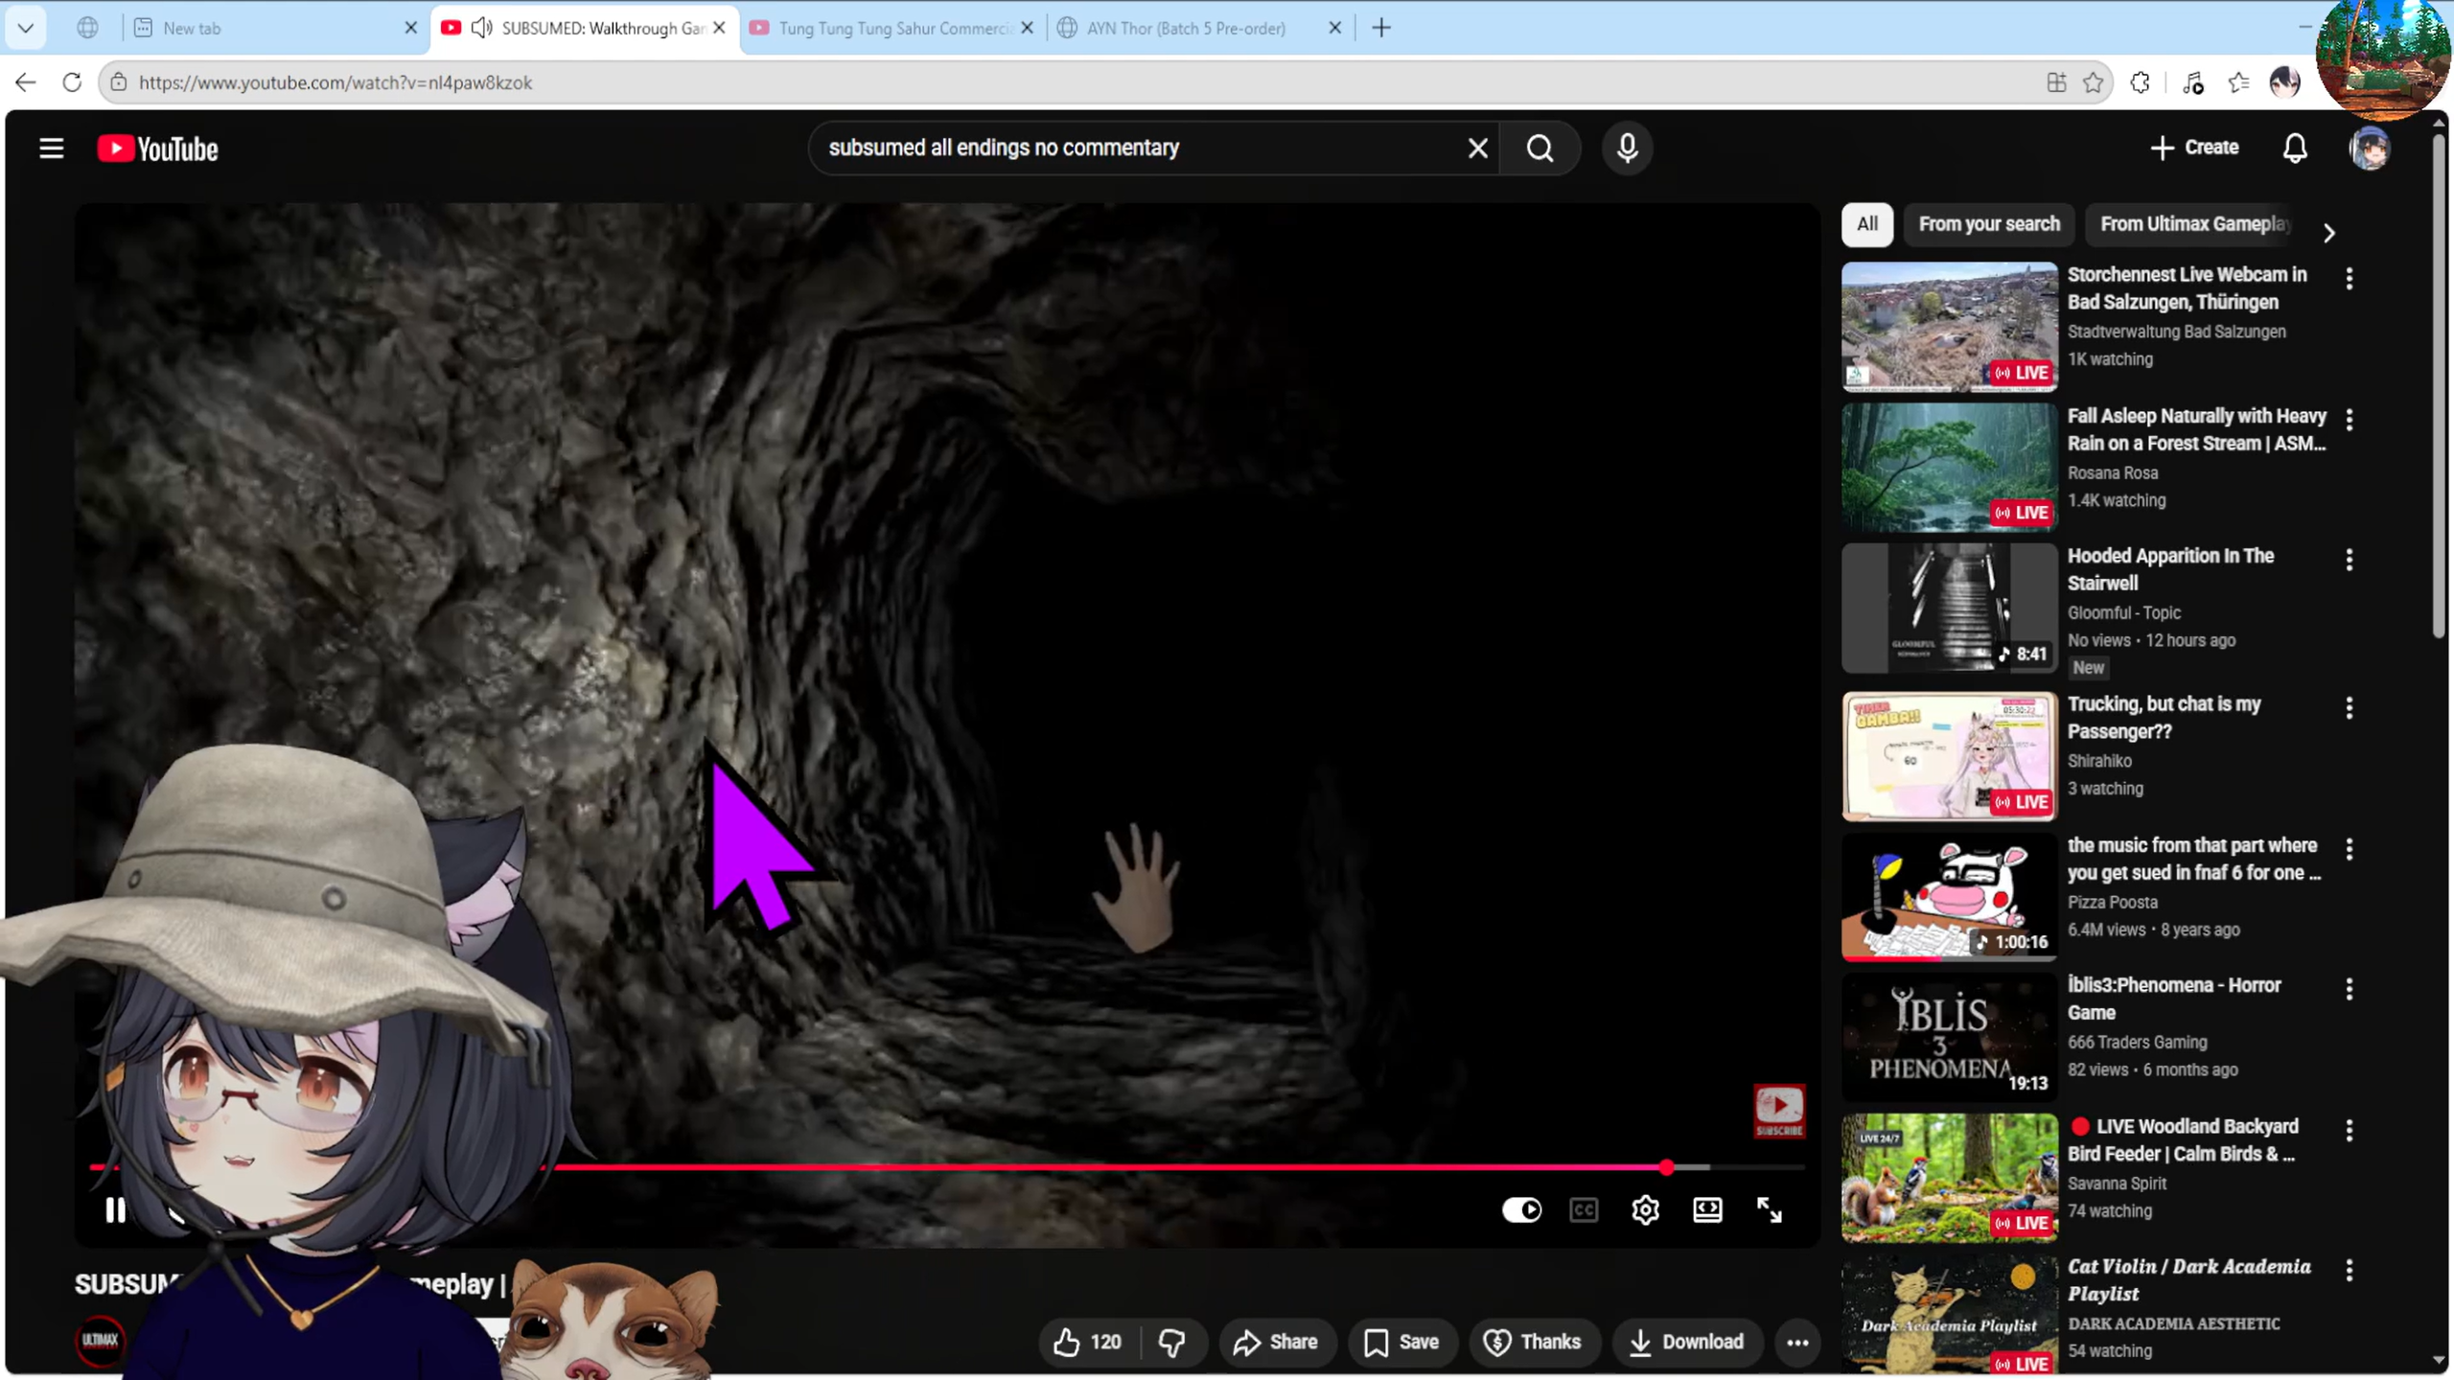
Task: Open more actions menu beside Download
Action: tap(1797, 1342)
